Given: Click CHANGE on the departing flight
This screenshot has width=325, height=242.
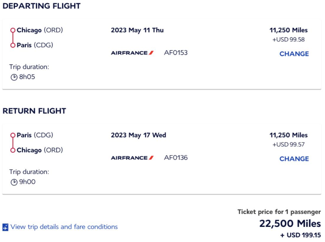Looking at the screenshot, I should [294, 54].
